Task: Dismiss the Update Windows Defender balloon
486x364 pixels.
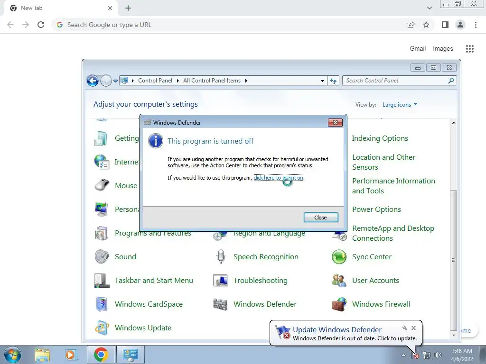Action: click(x=413, y=328)
